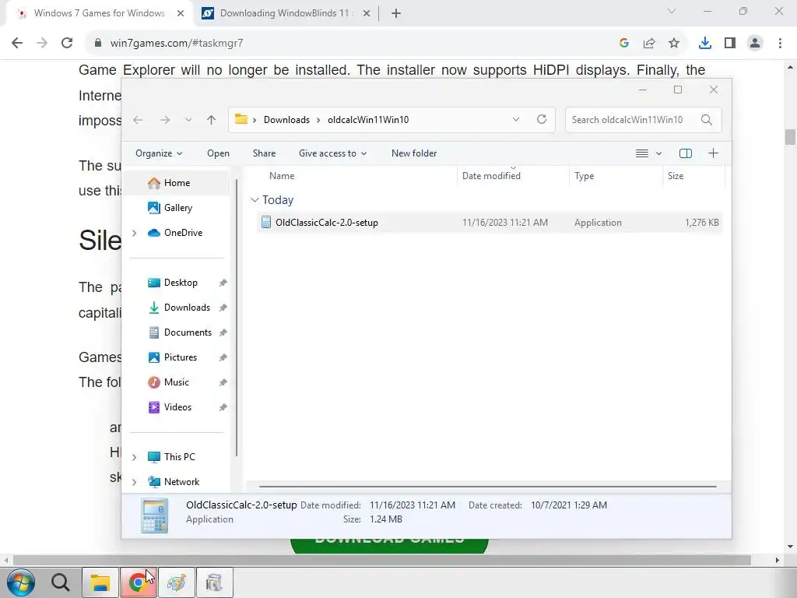Open Desktop from quick access
Viewport: 797px width, 598px height.
coord(181,283)
